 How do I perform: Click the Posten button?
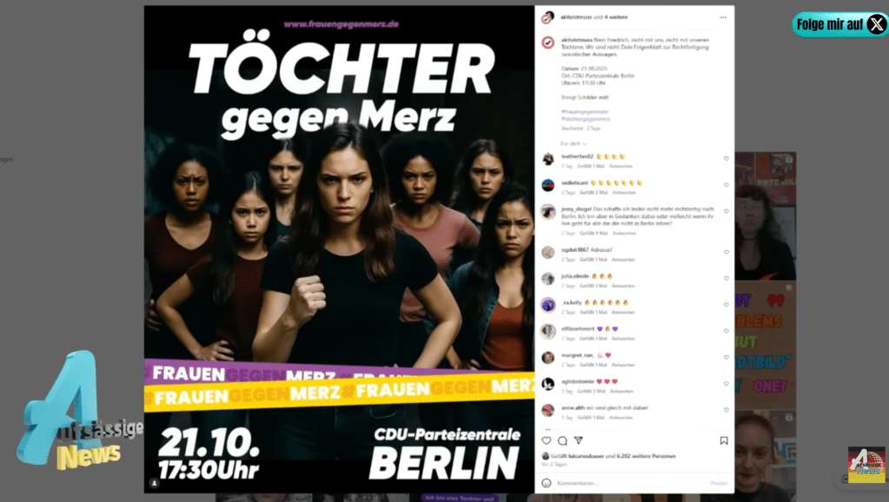point(719,483)
